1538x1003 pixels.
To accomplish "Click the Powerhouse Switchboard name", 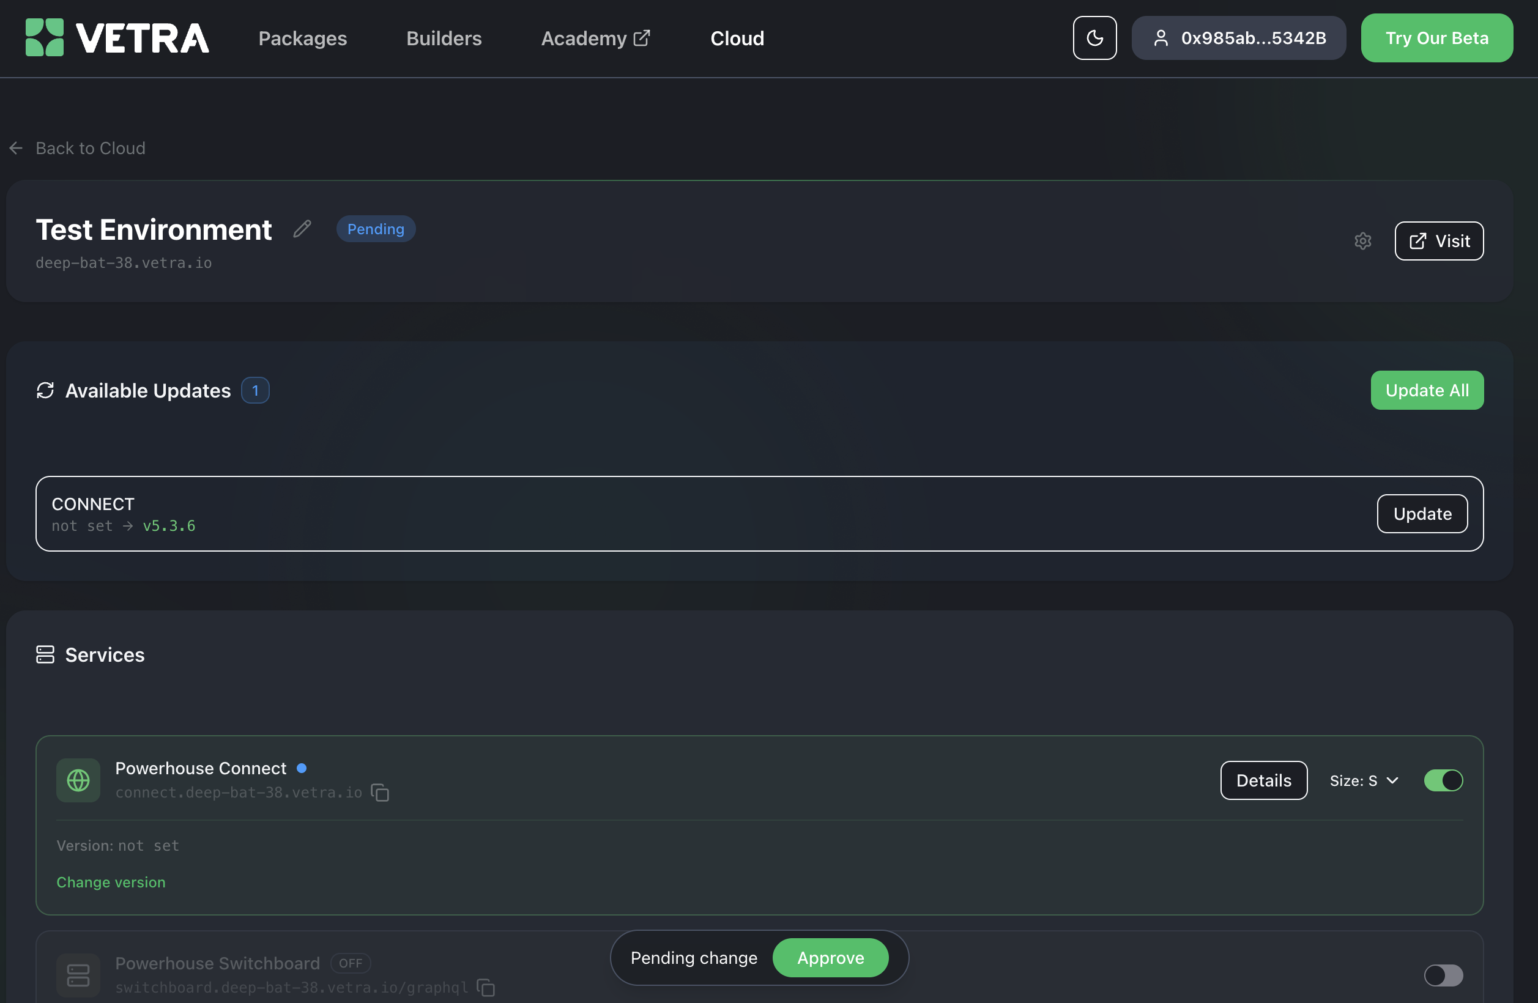I will point(217,963).
